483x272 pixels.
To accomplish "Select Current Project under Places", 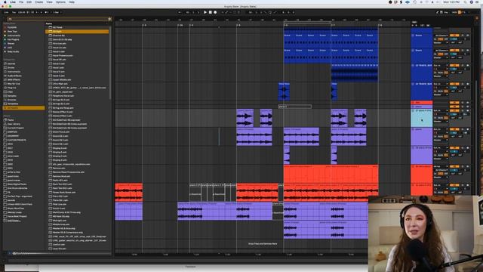I will [15, 128].
